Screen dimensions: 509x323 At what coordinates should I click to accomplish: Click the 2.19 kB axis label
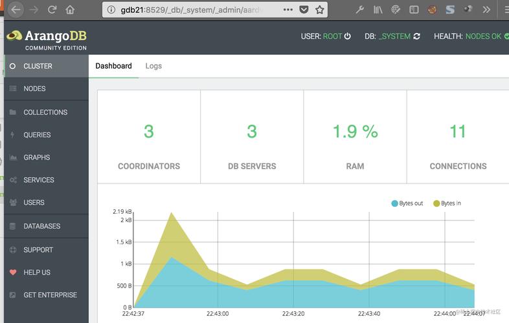(x=122, y=211)
